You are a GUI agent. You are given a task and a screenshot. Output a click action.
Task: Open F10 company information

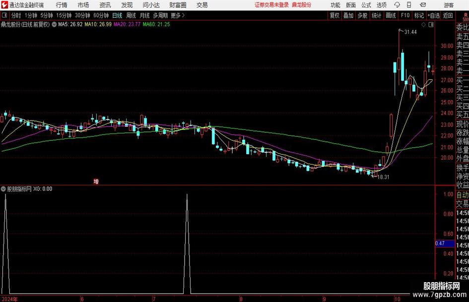pyautogui.click(x=405, y=15)
